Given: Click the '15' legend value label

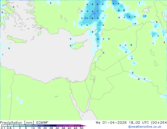Looking at the screenshot, I should (39, 128).
